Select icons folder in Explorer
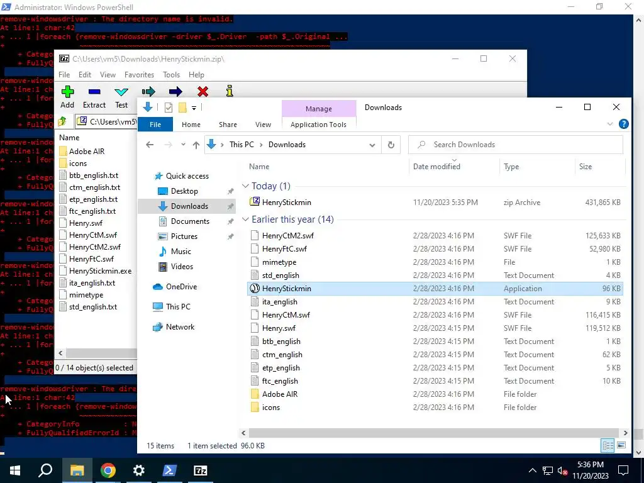644x483 pixels. click(x=435, y=408)
